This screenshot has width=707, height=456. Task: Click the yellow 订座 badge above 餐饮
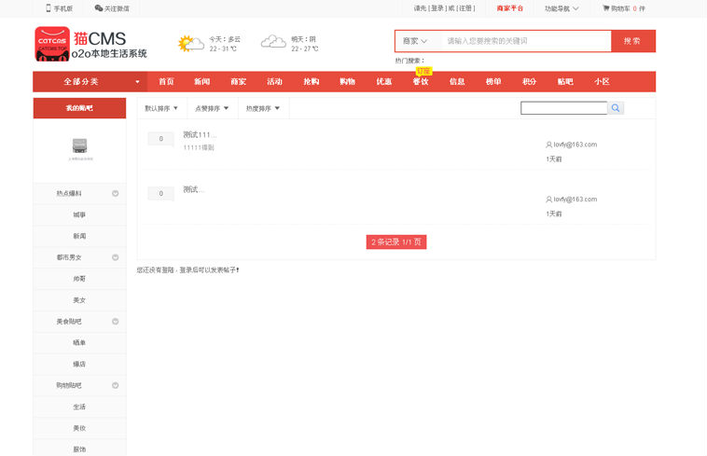(423, 71)
